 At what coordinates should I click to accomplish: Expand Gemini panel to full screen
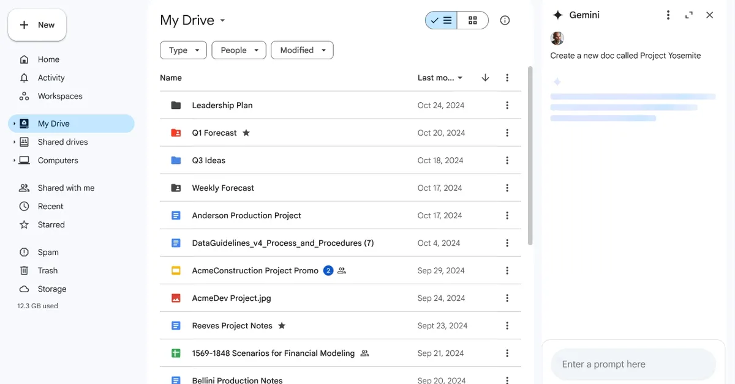click(688, 15)
